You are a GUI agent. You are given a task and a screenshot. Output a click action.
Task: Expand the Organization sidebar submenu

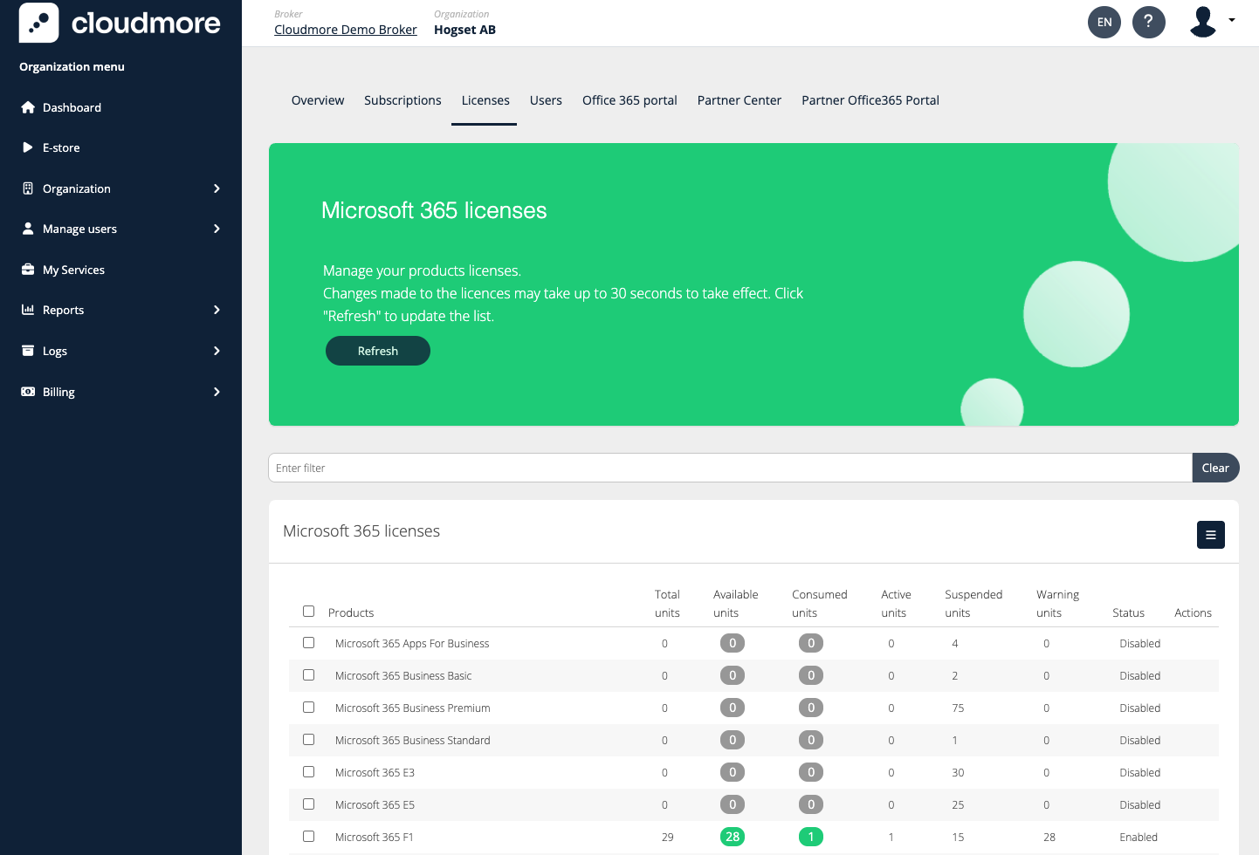(217, 188)
